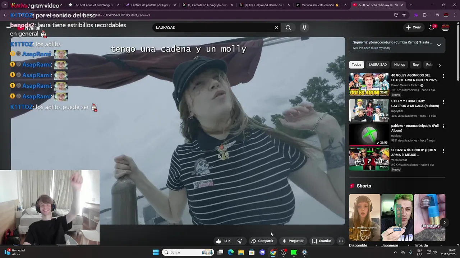Viewport: 460px width, 258px height.
Task: Like the video (1,1 K)
Action: [223, 241]
